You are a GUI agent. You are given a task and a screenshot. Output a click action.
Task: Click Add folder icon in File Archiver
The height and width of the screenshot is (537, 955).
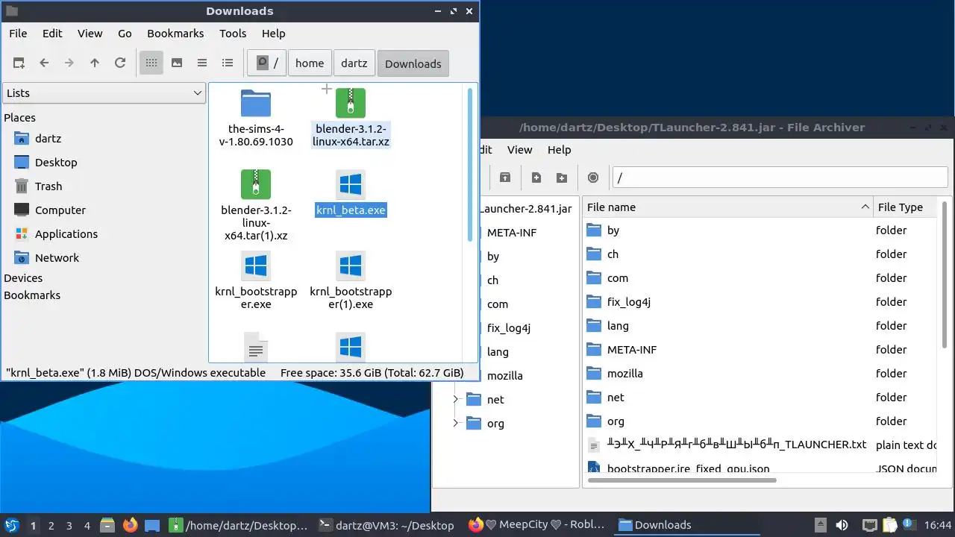(x=562, y=178)
